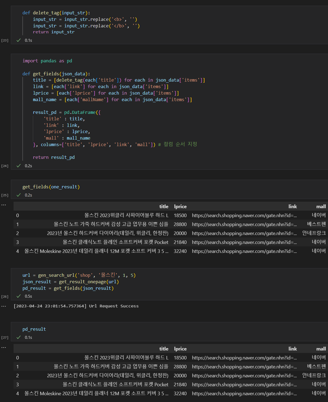Open the row 4 naver link in get_fields(one_result) output

point(244,251)
